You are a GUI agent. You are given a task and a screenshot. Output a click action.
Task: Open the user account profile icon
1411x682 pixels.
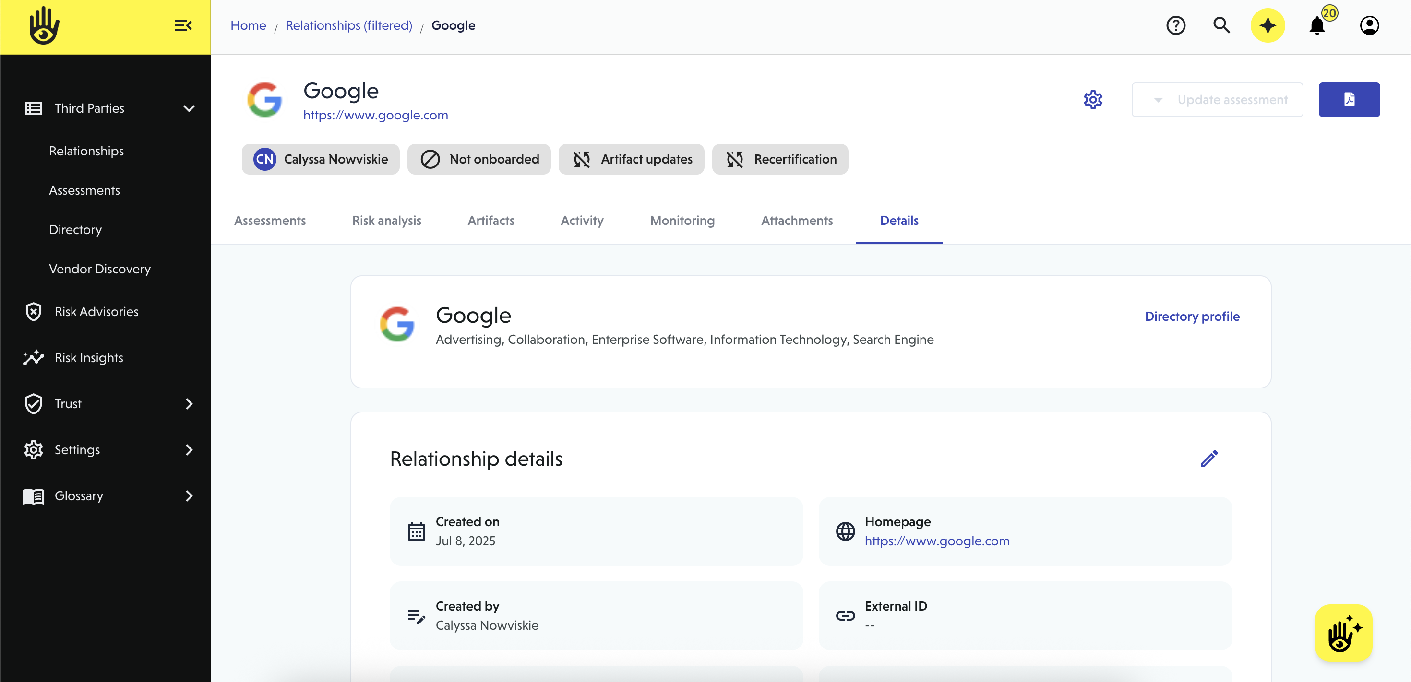1369,26
